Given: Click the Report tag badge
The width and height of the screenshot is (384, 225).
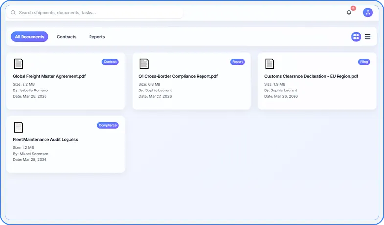Looking at the screenshot, I should (x=237, y=62).
